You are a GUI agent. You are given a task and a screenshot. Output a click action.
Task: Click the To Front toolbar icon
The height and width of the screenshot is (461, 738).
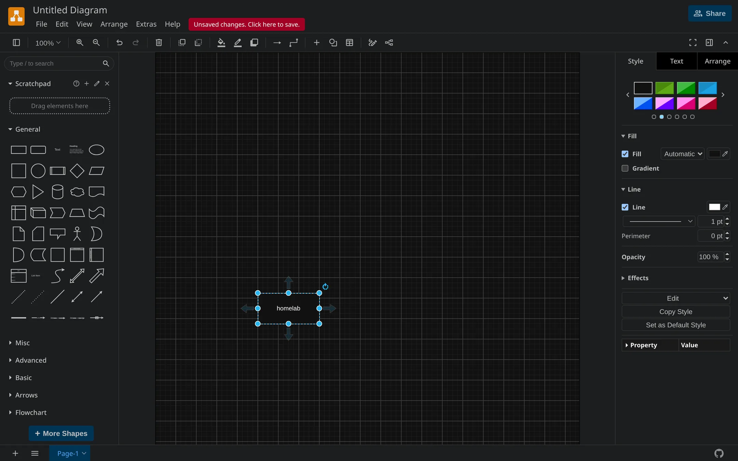[x=182, y=43]
